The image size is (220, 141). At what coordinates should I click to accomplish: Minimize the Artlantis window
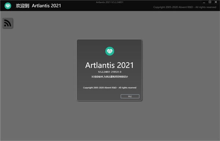204,2
